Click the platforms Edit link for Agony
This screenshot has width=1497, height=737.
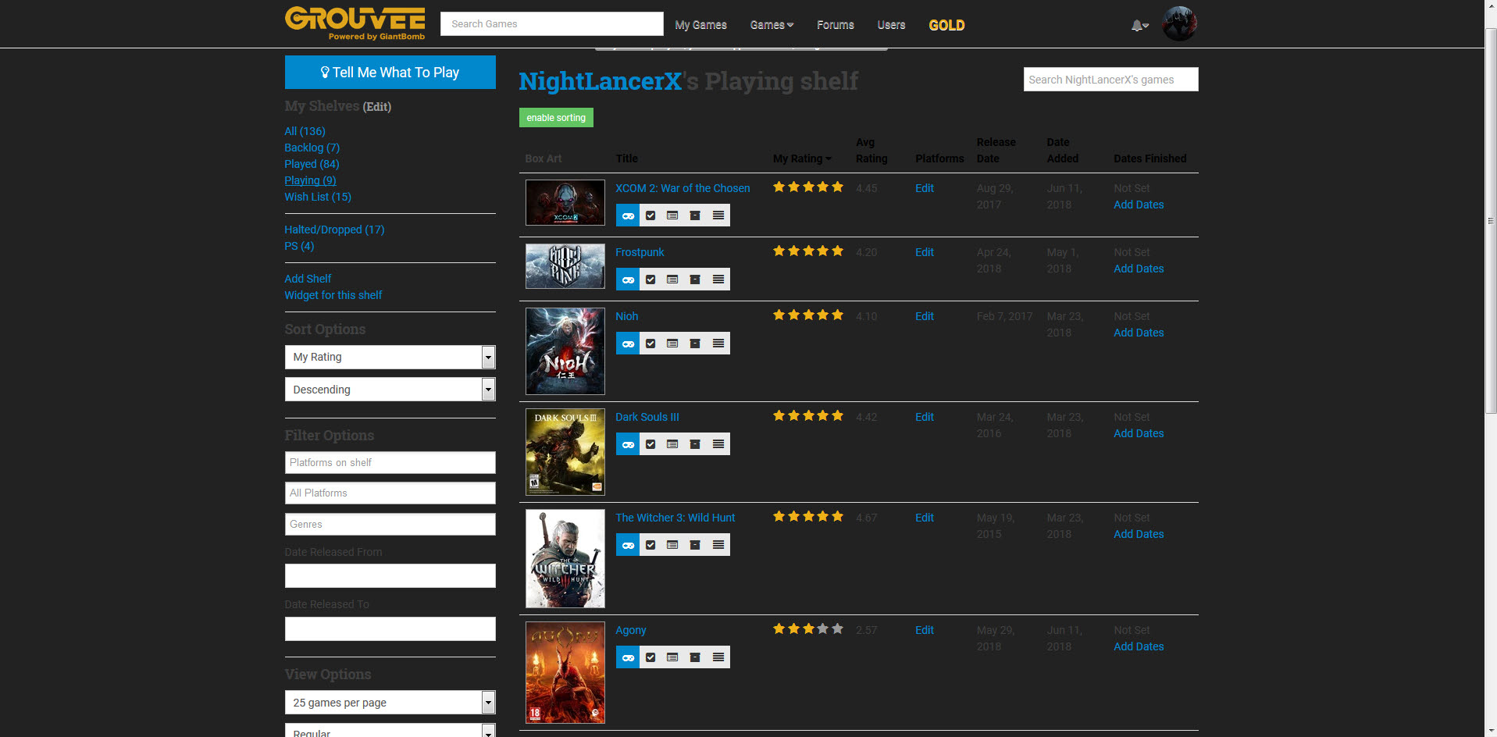(x=925, y=630)
